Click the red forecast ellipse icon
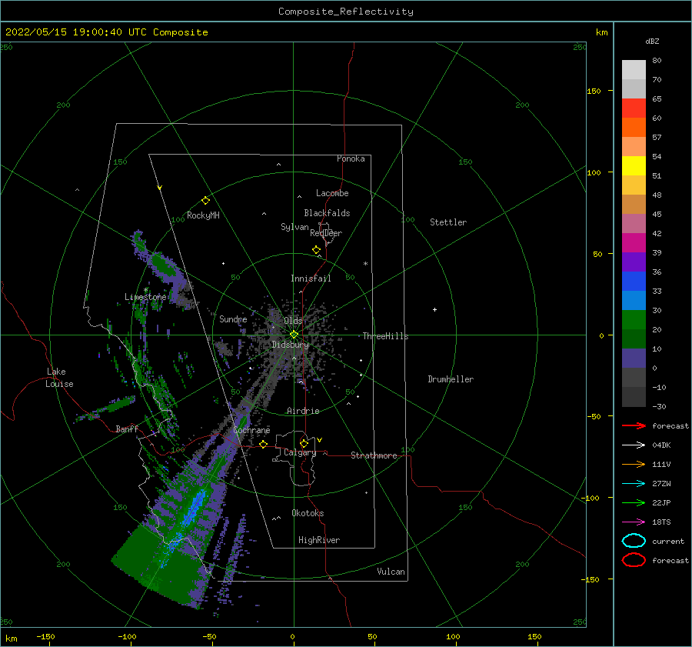This screenshot has height=647, width=692. pyautogui.click(x=634, y=560)
